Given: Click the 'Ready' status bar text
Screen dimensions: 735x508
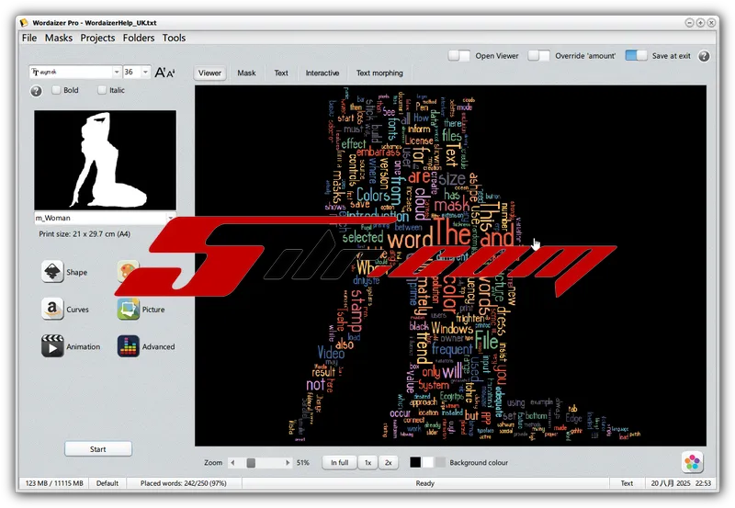Looking at the screenshot, I should 425,483.
